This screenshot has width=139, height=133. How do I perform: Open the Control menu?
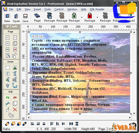click(x=59, y=9)
